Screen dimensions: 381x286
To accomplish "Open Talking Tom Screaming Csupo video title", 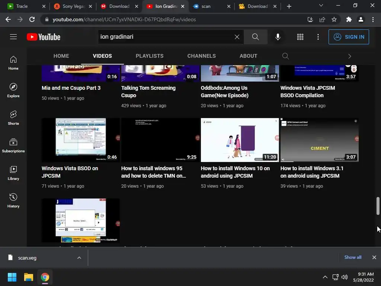I will (x=148, y=92).
